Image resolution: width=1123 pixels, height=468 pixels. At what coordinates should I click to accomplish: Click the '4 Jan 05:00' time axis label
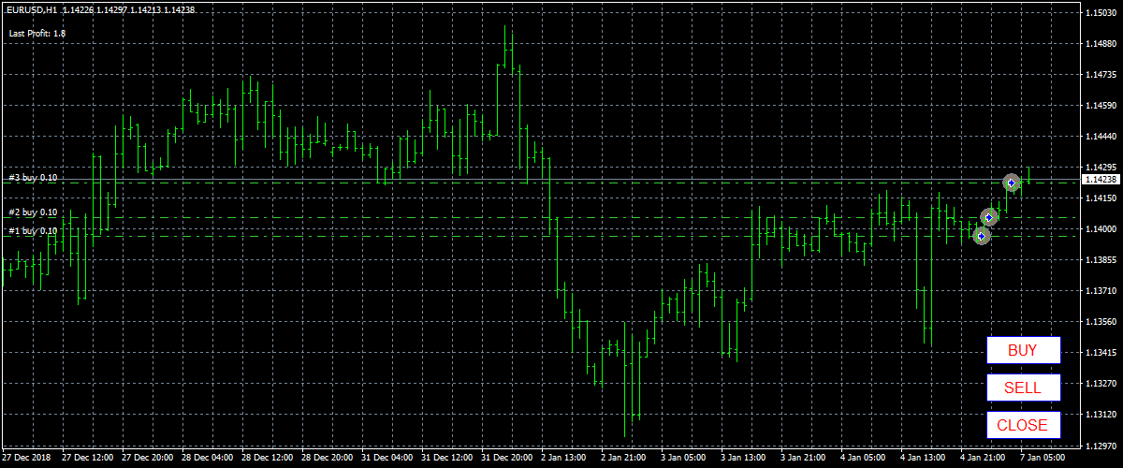click(x=865, y=459)
